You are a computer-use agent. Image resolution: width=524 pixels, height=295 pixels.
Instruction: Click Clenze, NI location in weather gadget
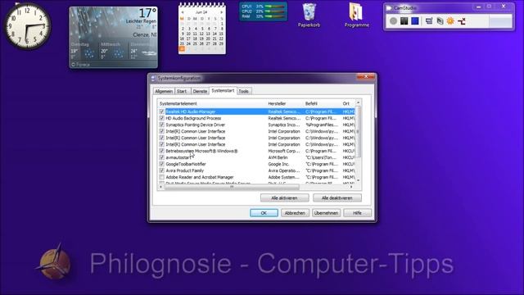[145, 34]
